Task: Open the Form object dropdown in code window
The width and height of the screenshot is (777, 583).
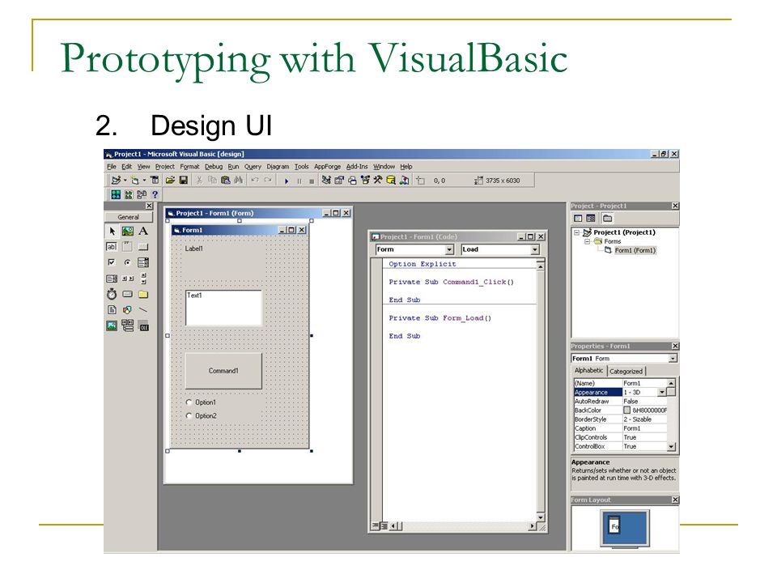Action: click(x=449, y=250)
